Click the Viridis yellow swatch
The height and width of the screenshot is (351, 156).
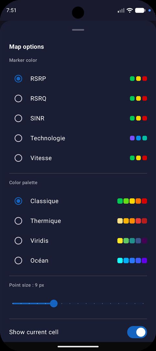point(120,241)
